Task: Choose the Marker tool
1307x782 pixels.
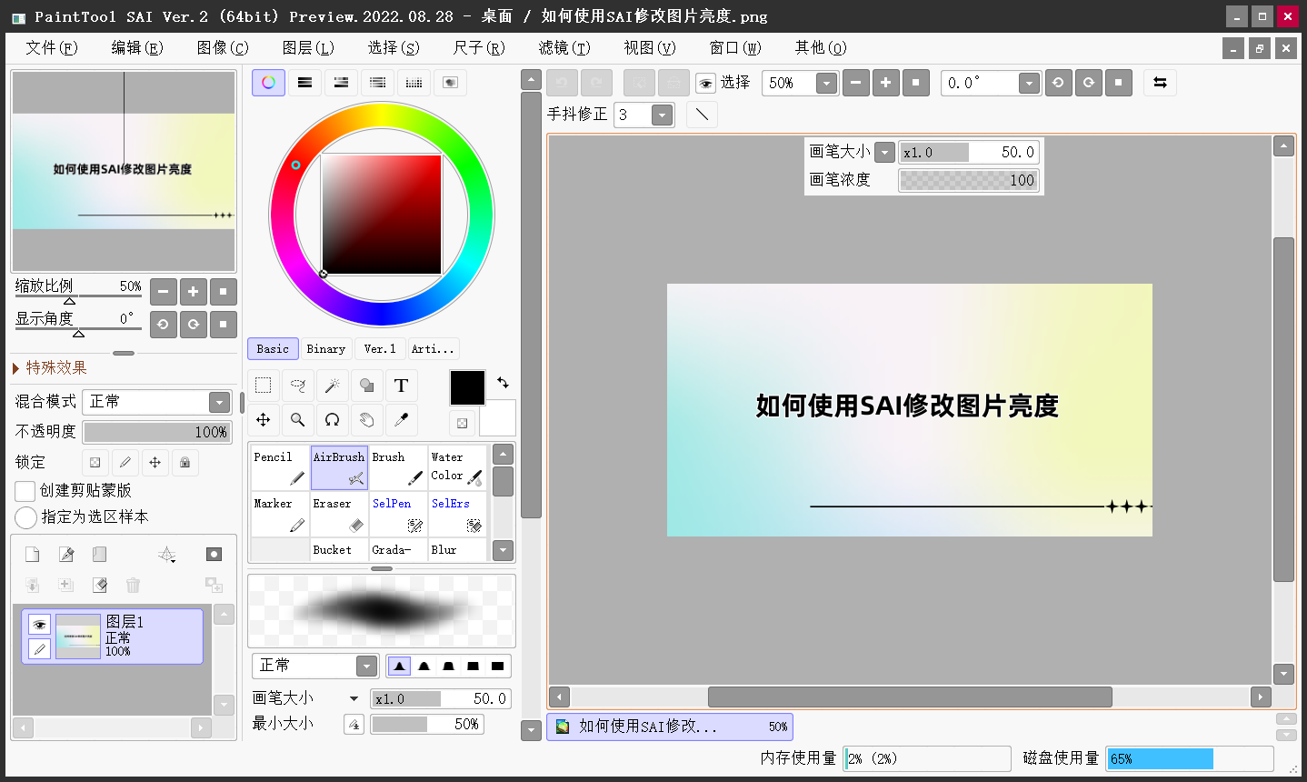Action: [x=280, y=514]
